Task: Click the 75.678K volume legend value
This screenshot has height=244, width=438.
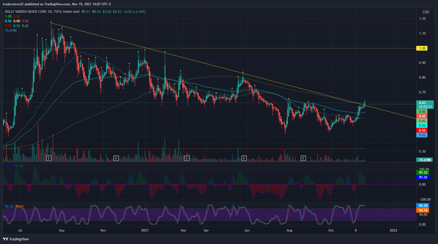Action: pos(11,31)
